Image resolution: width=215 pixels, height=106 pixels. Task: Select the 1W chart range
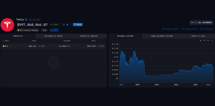click(200, 40)
